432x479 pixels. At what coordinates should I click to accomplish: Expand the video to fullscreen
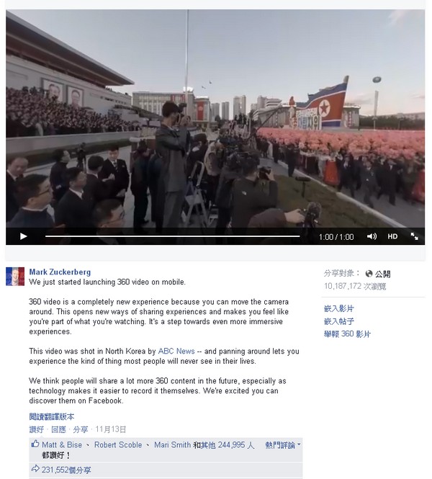click(414, 236)
